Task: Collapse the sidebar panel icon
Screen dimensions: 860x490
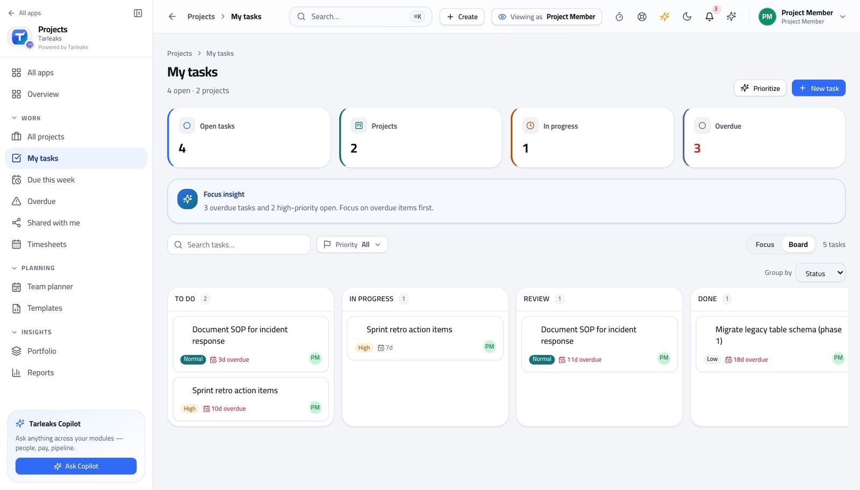Action: pyautogui.click(x=138, y=13)
